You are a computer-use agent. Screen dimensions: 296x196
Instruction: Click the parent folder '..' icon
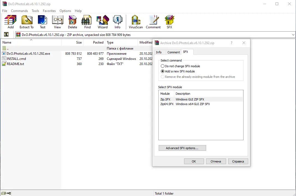coord(4,48)
